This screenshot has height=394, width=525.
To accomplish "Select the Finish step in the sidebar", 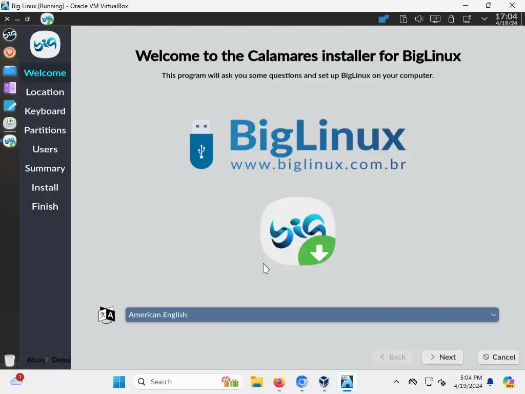I will [45, 206].
